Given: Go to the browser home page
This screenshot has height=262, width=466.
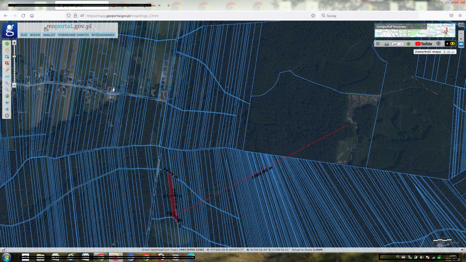Looking at the screenshot, I should [32, 16].
